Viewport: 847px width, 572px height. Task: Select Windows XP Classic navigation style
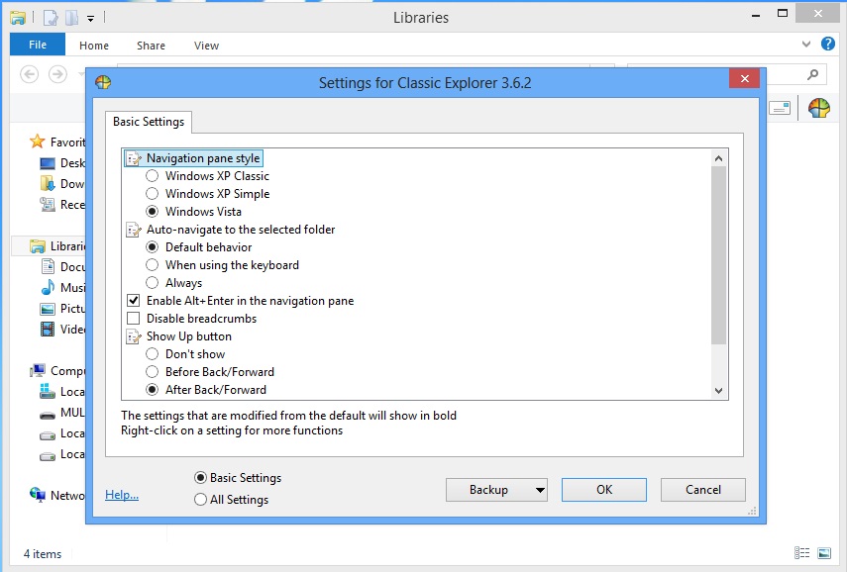[x=153, y=176]
